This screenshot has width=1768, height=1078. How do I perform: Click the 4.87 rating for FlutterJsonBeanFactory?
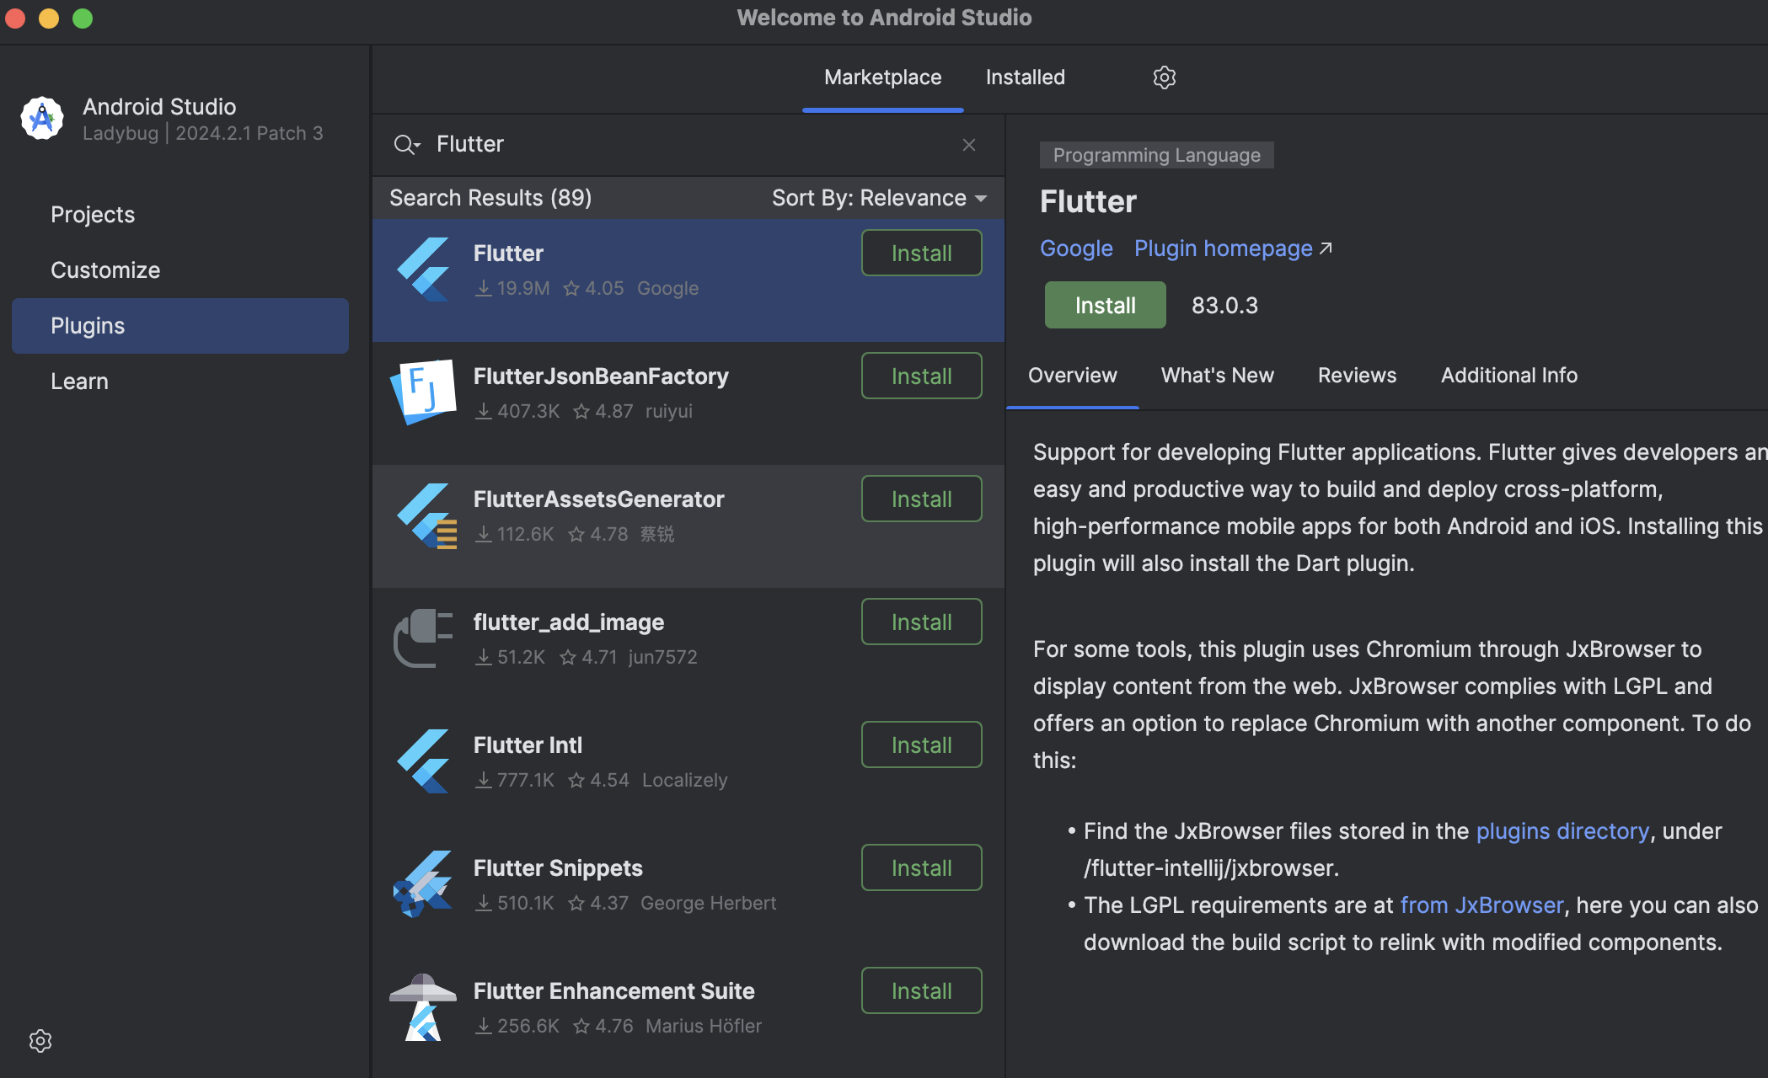[x=603, y=411]
